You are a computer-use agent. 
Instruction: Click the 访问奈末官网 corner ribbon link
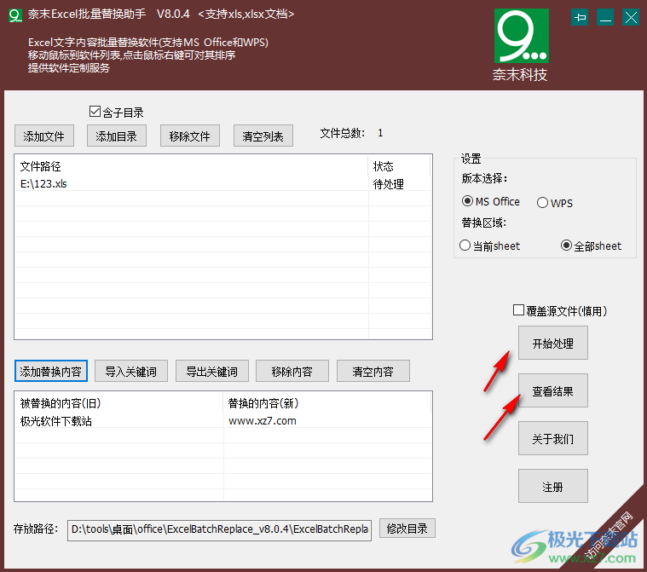click(x=609, y=534)
